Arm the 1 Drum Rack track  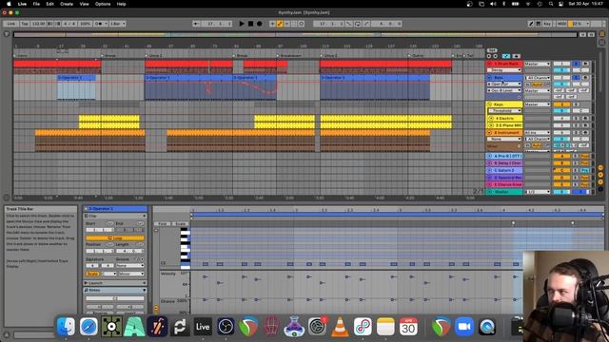click(x=585, y=64)
